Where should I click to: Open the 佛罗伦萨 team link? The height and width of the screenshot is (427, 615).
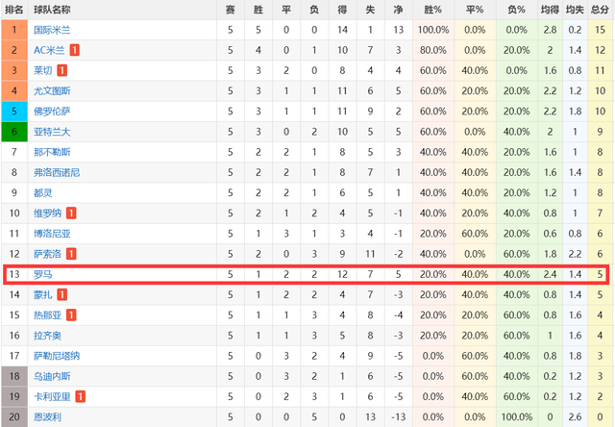click(x=52, y=112)
